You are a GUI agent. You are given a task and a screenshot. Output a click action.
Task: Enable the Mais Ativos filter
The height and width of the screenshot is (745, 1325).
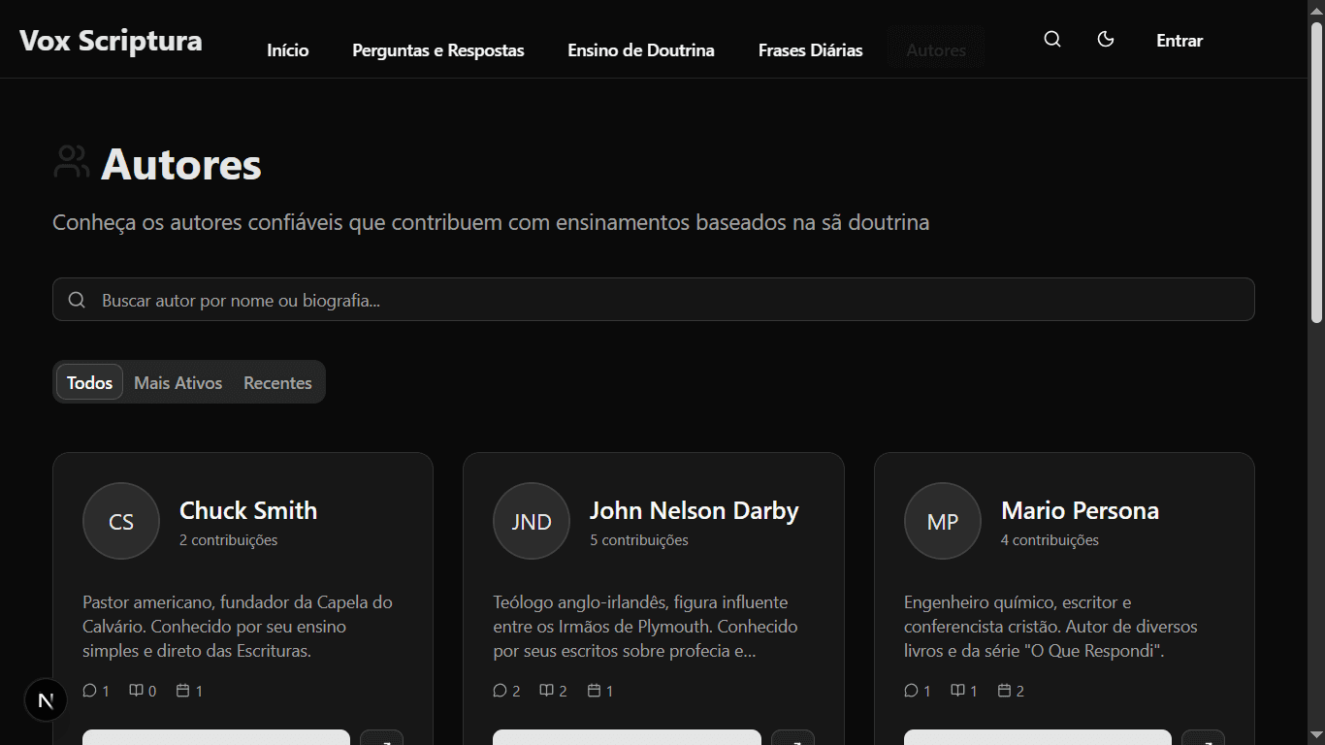[178, 382]
